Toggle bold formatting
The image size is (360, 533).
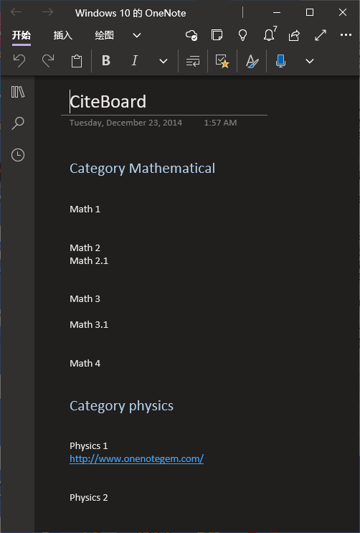[106, 60]
